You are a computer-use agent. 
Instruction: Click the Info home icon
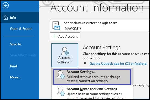coord(6,18)
